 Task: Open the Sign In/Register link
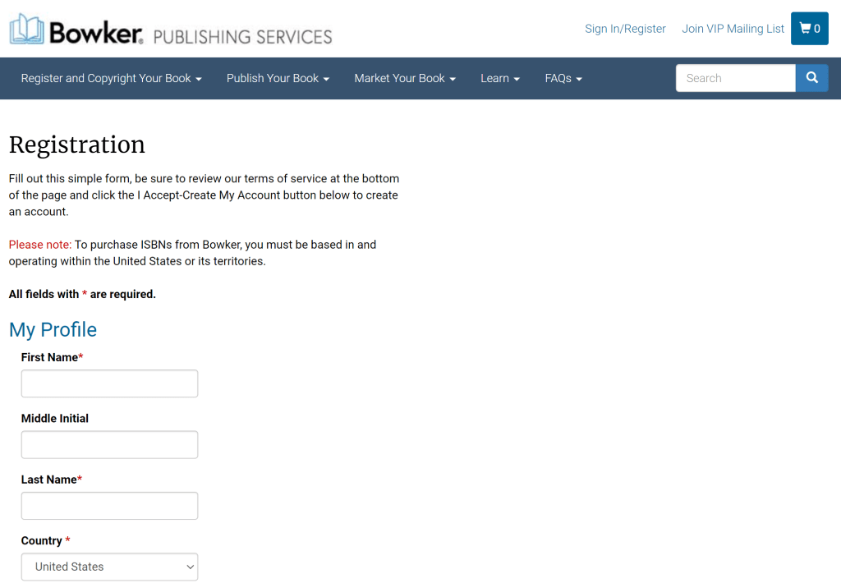coord(625,29)
